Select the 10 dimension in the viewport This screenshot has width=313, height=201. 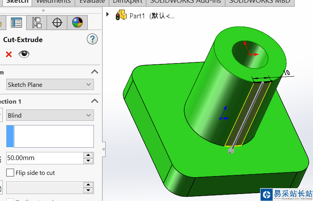tap(287, 72)
